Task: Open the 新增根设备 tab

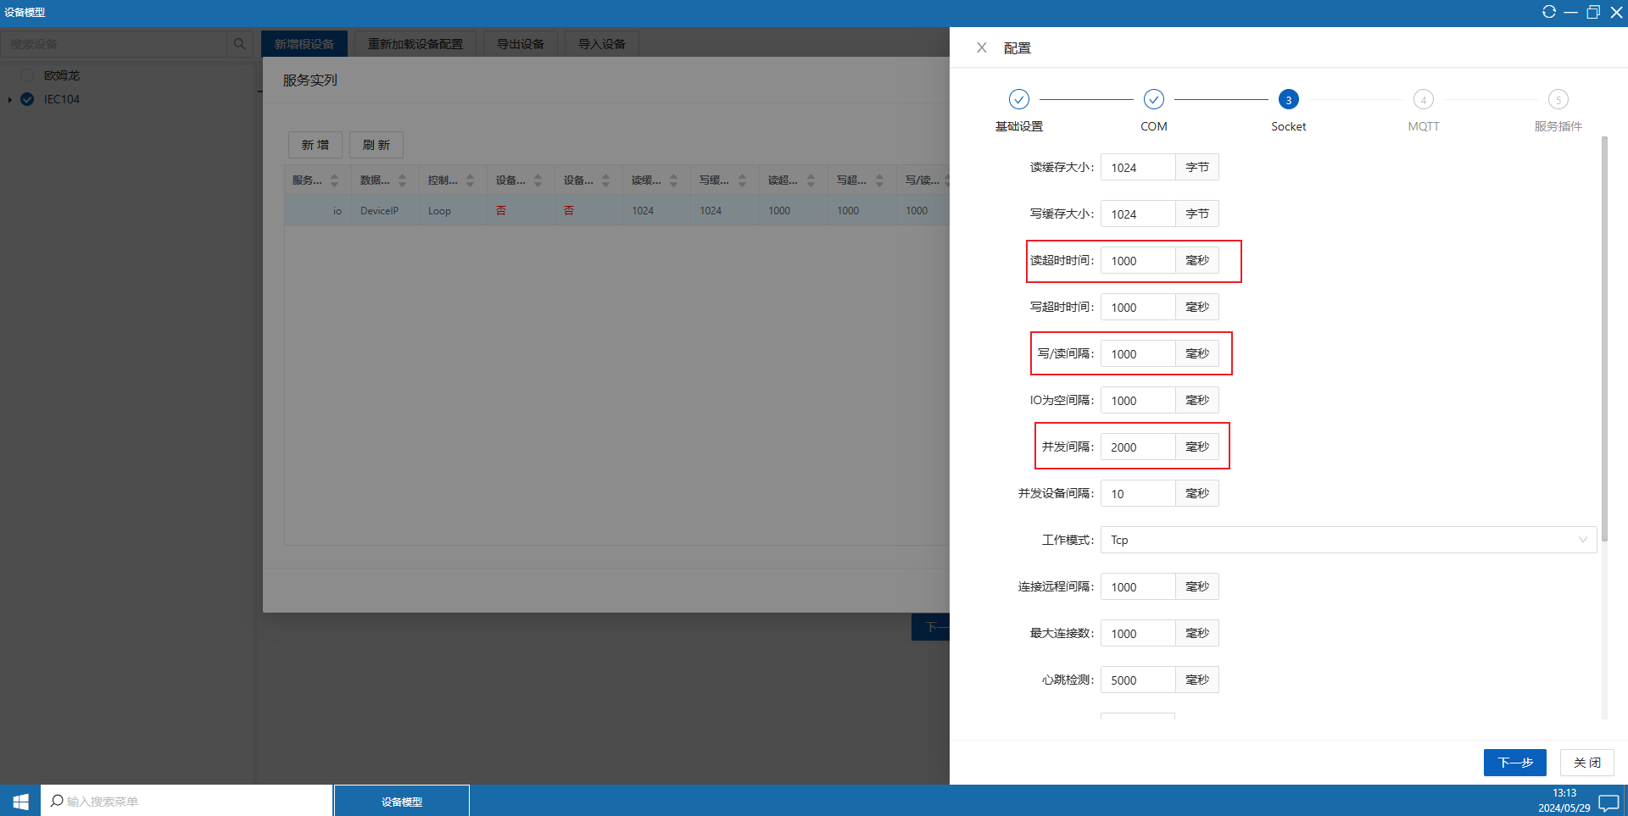Action: click(x=304, y=44)
